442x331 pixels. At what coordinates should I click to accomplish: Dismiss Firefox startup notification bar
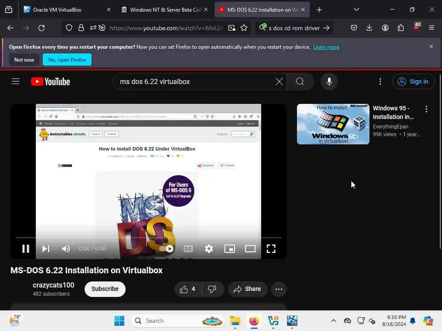[x=431, y=47]
